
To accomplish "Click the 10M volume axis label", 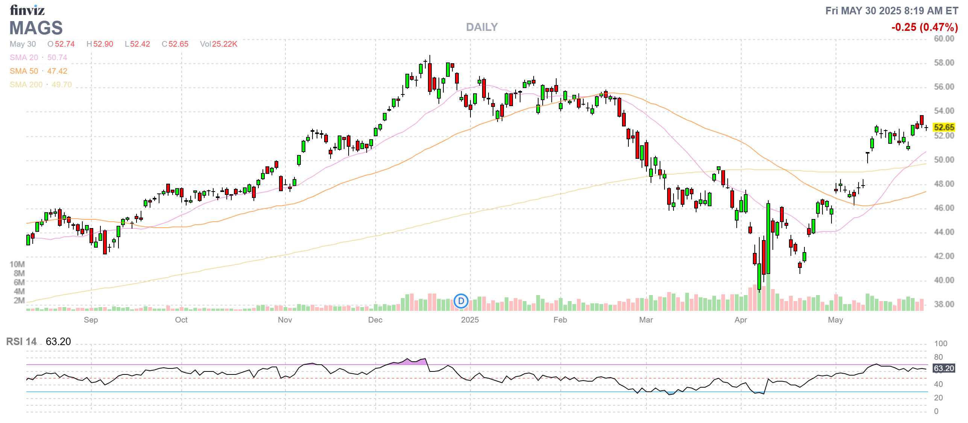I will 17,264.
